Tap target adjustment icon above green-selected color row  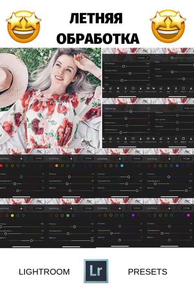(x=71, y=209)
